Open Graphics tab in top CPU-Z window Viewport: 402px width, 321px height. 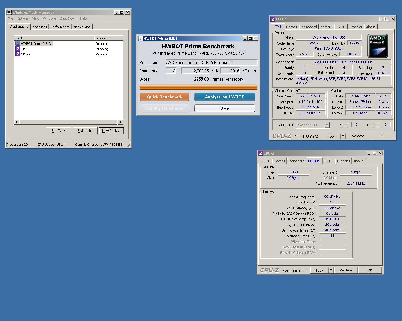[356, 27]
